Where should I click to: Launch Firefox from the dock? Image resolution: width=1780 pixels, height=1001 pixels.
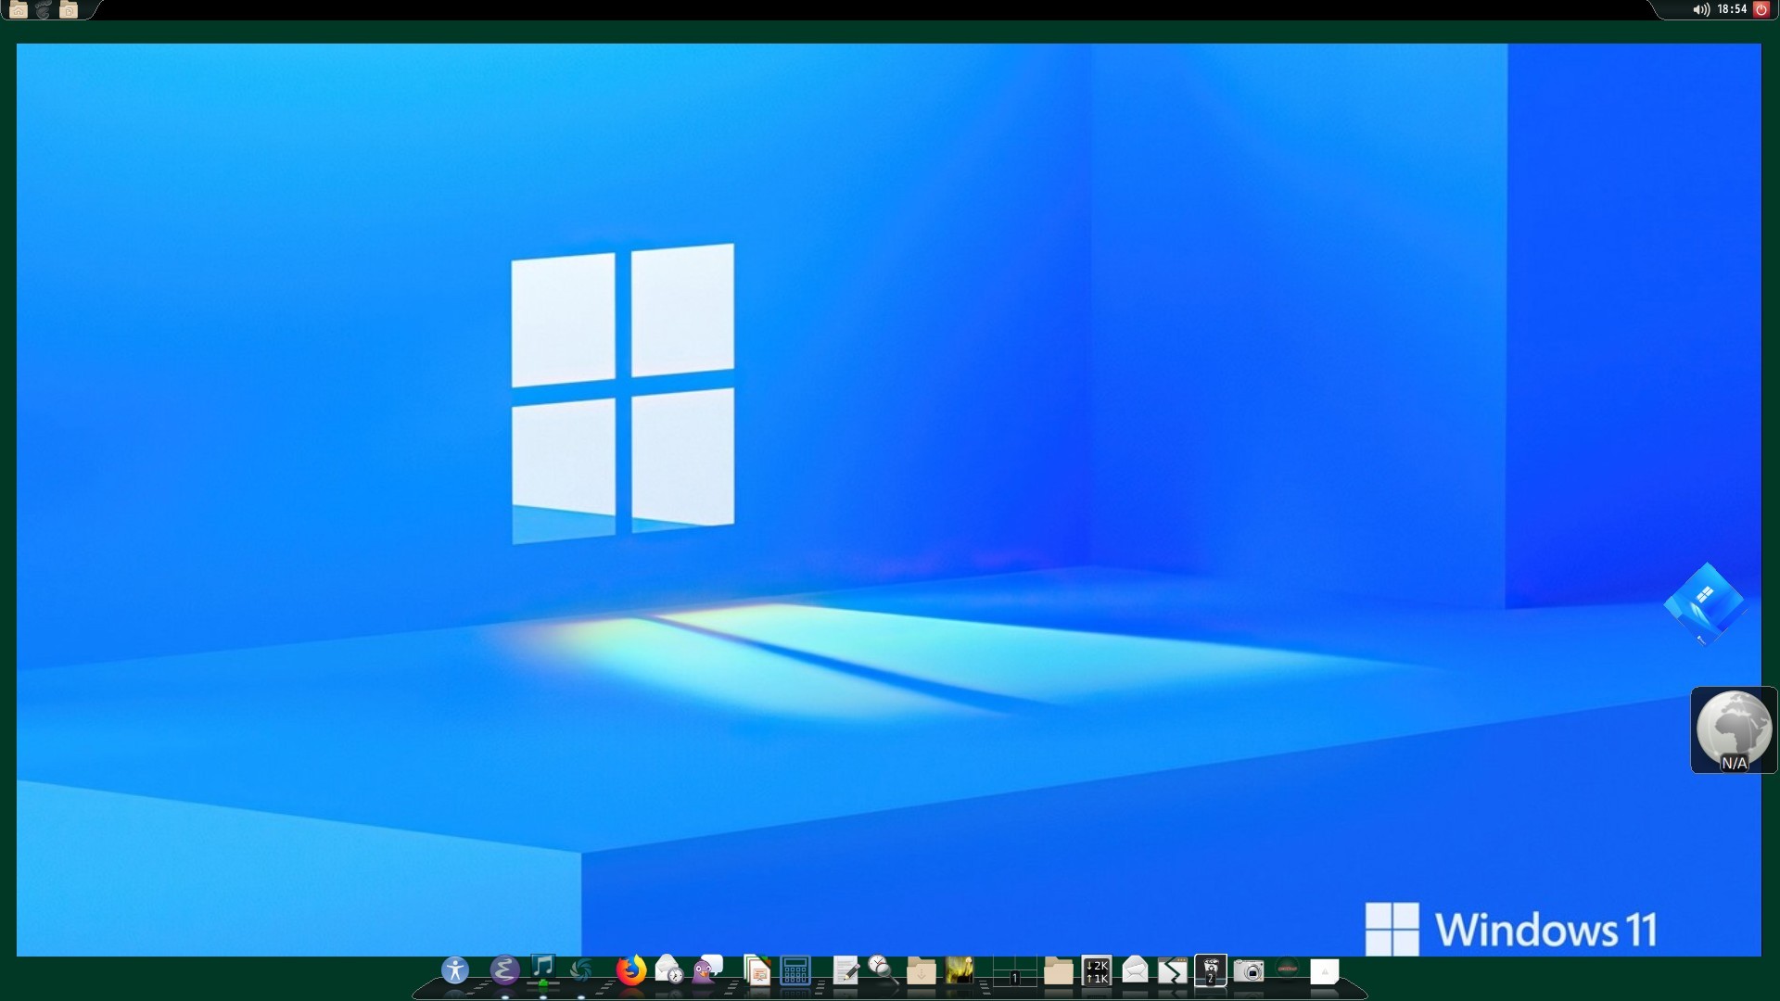tap(631, 970)
